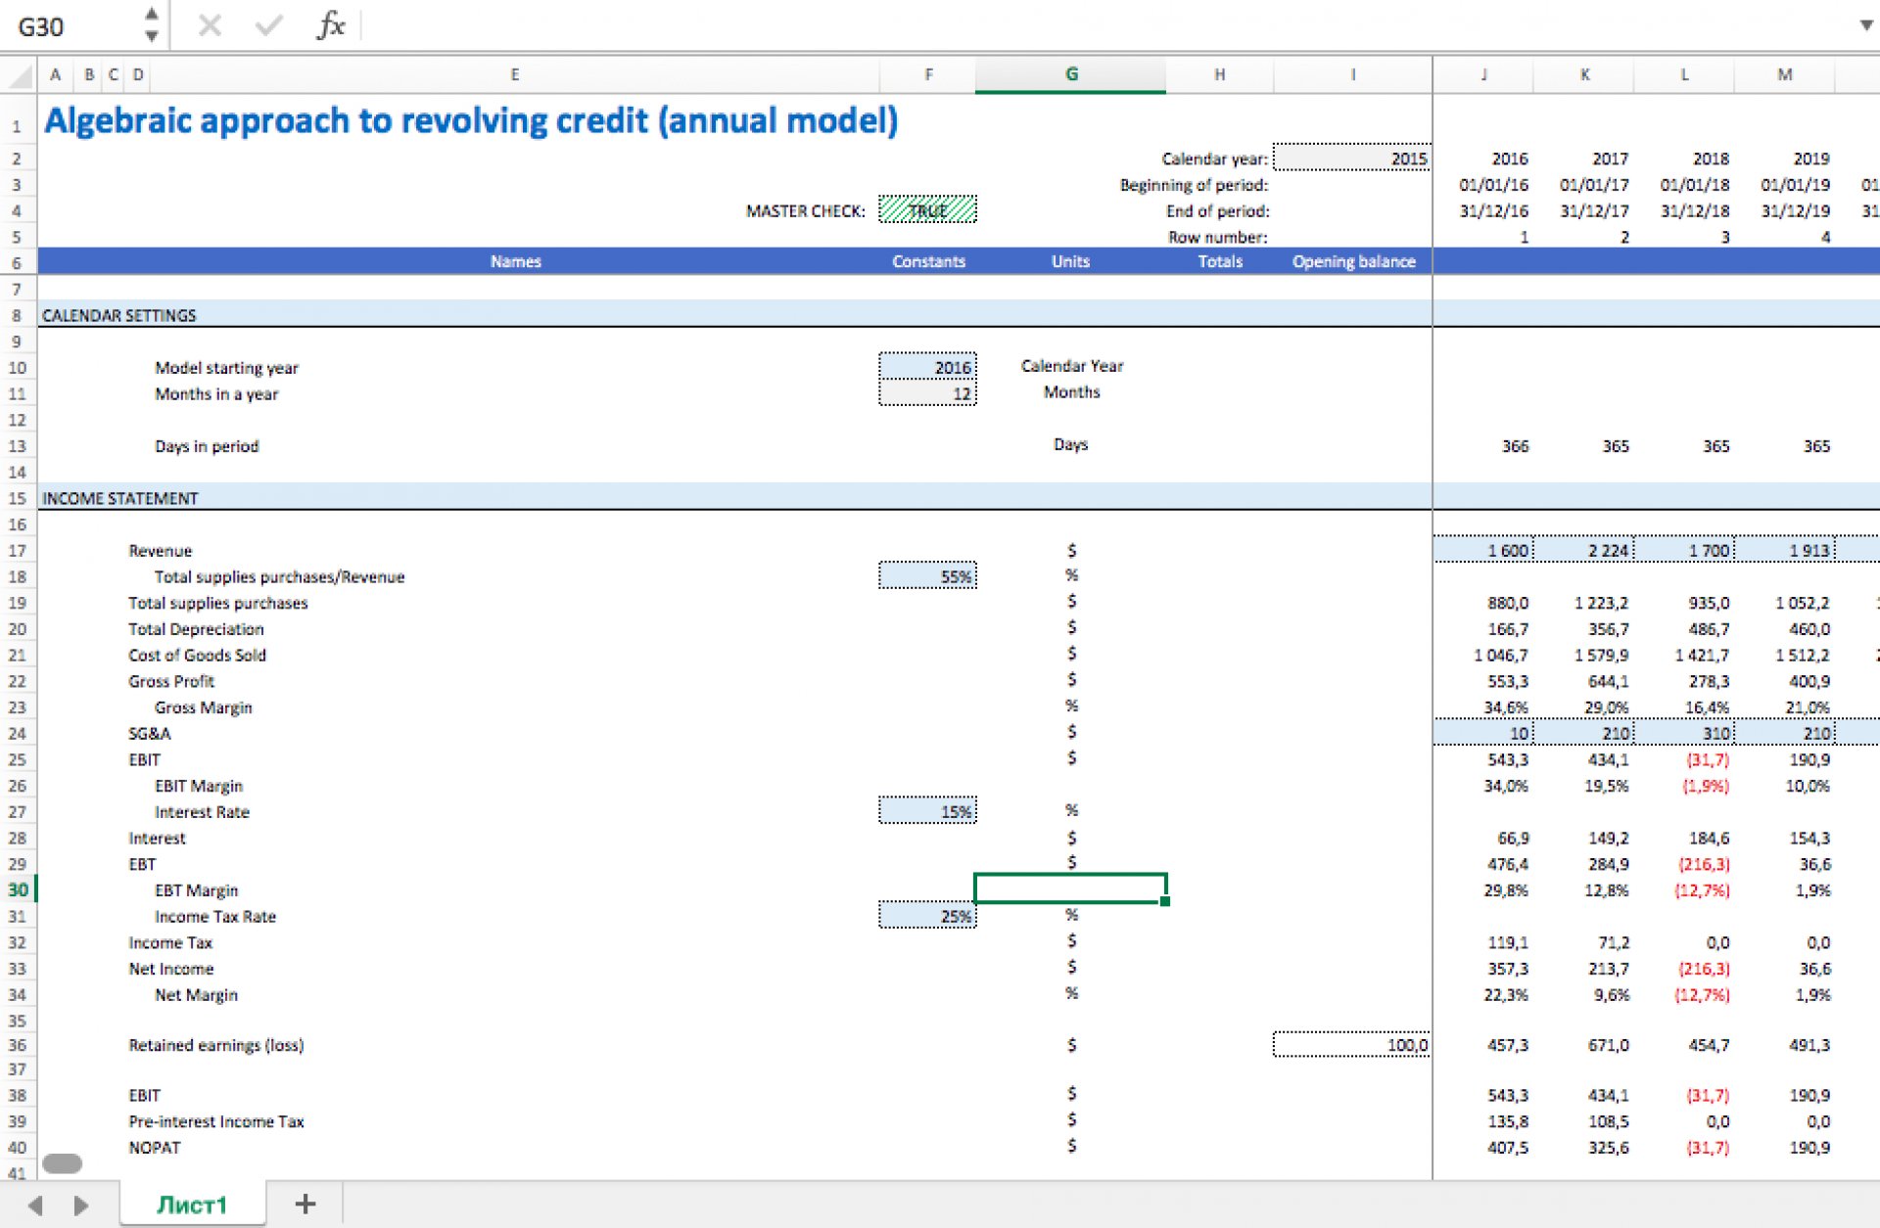
Task: Select column H header
Action: [1220, 74]
